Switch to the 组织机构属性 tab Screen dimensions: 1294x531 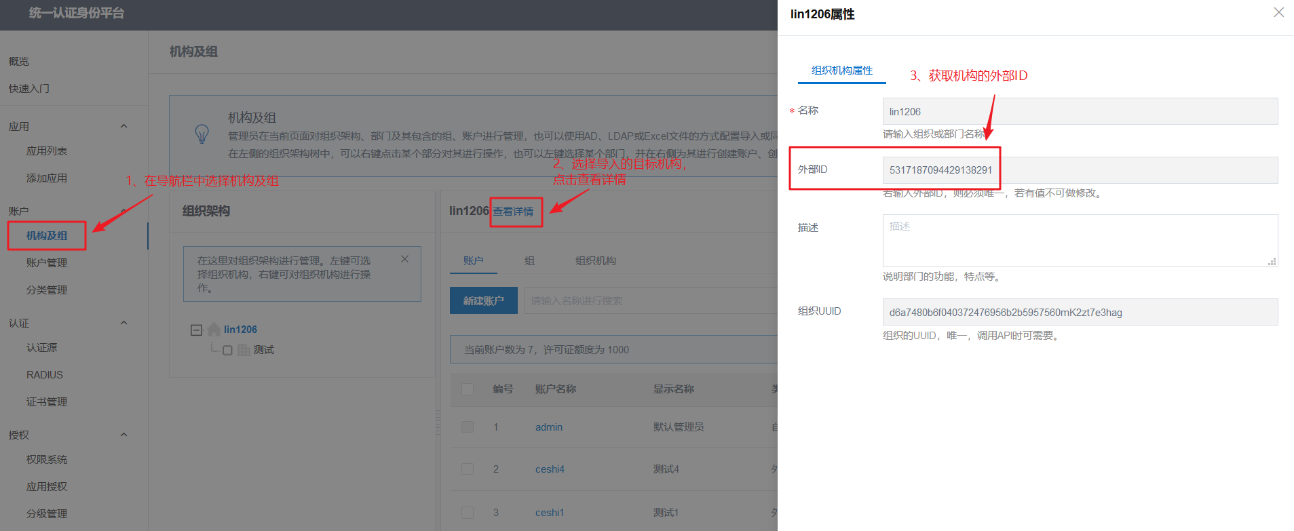click(842, 71)
